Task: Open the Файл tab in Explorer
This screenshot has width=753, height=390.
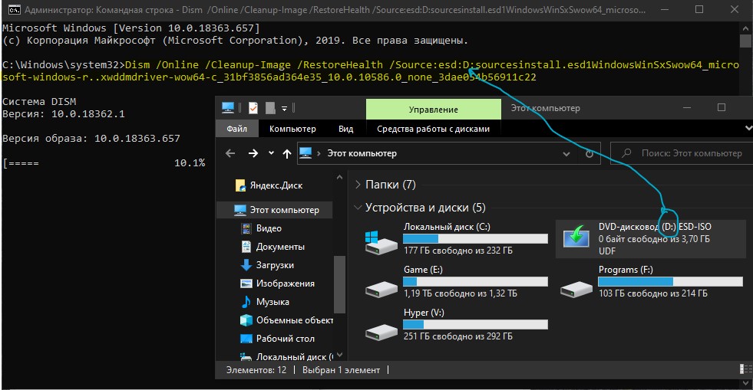Action: [236, 129]
